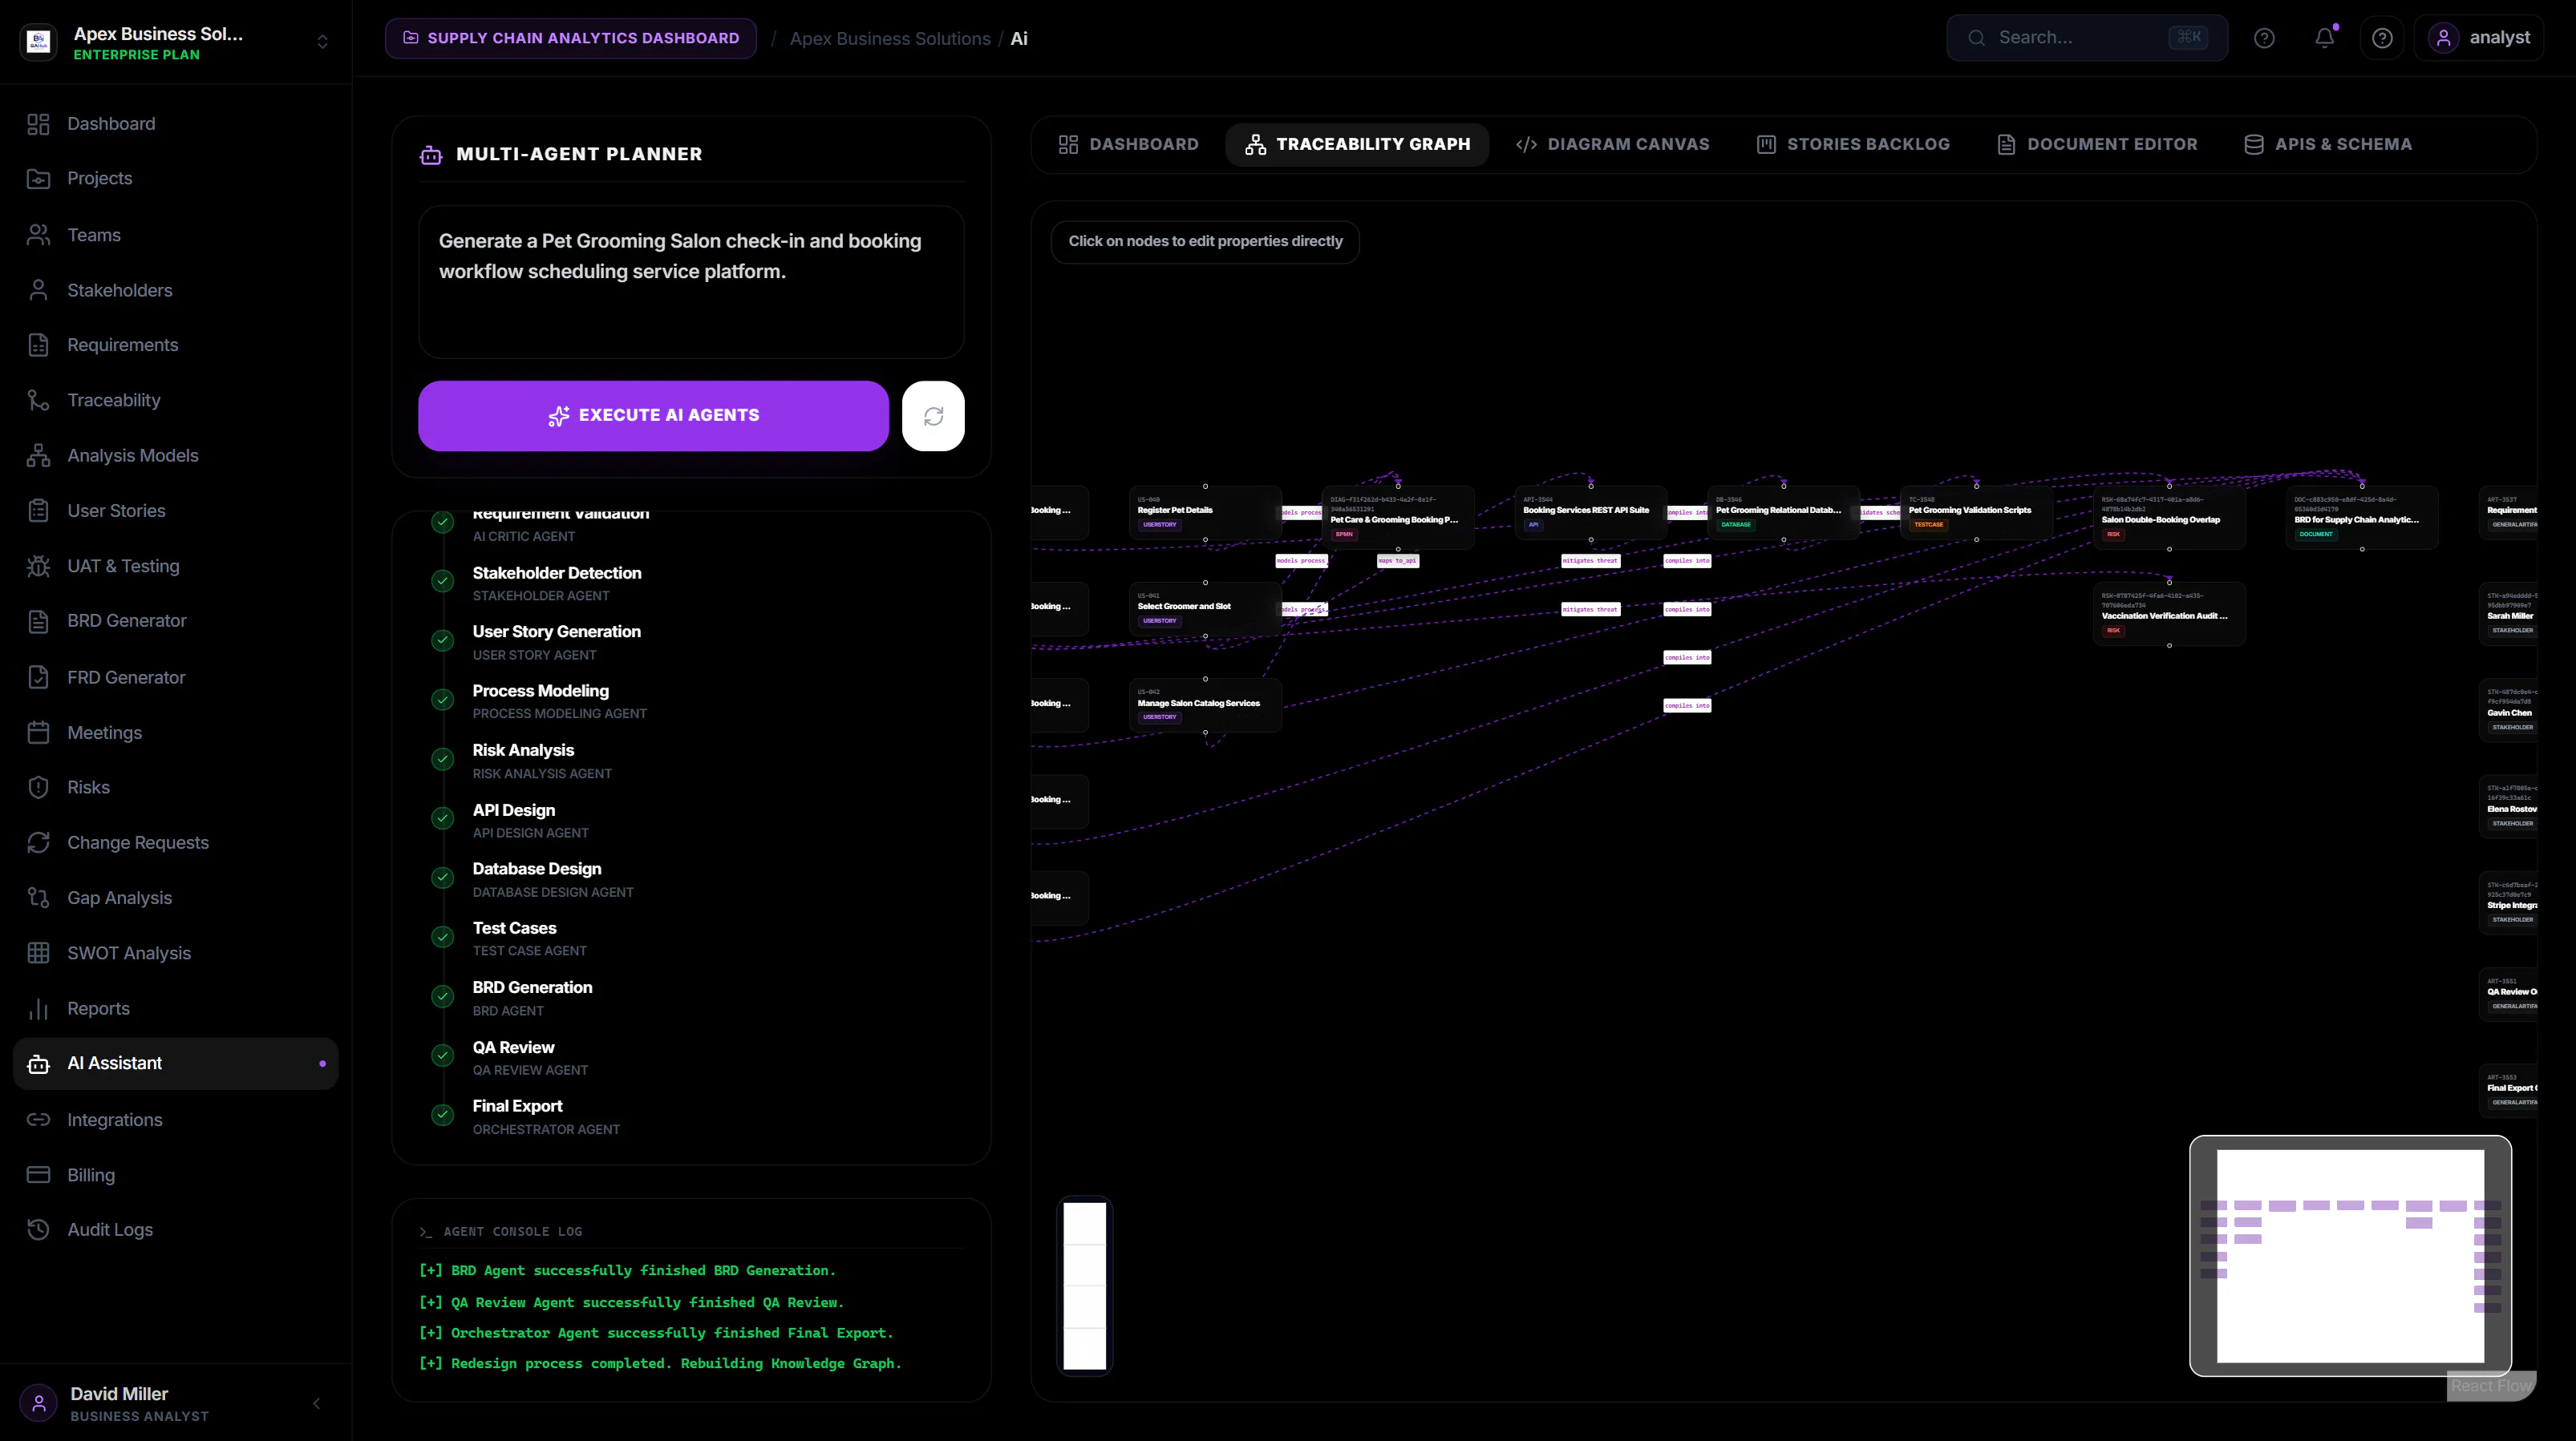Image resolution: width=2576 pixels, height=1441 pixels.
Task: Click the first help circle icon beside search
Action: click(x=2264, y=38)
